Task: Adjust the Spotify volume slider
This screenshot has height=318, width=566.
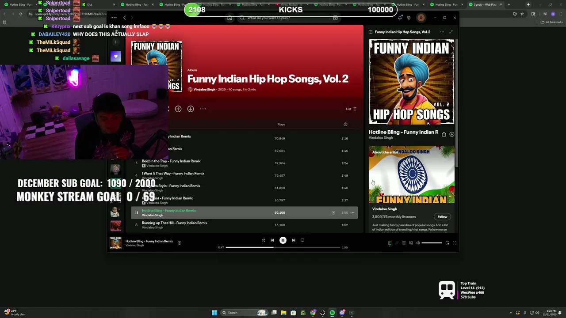Action: click(x=432, y=243)
